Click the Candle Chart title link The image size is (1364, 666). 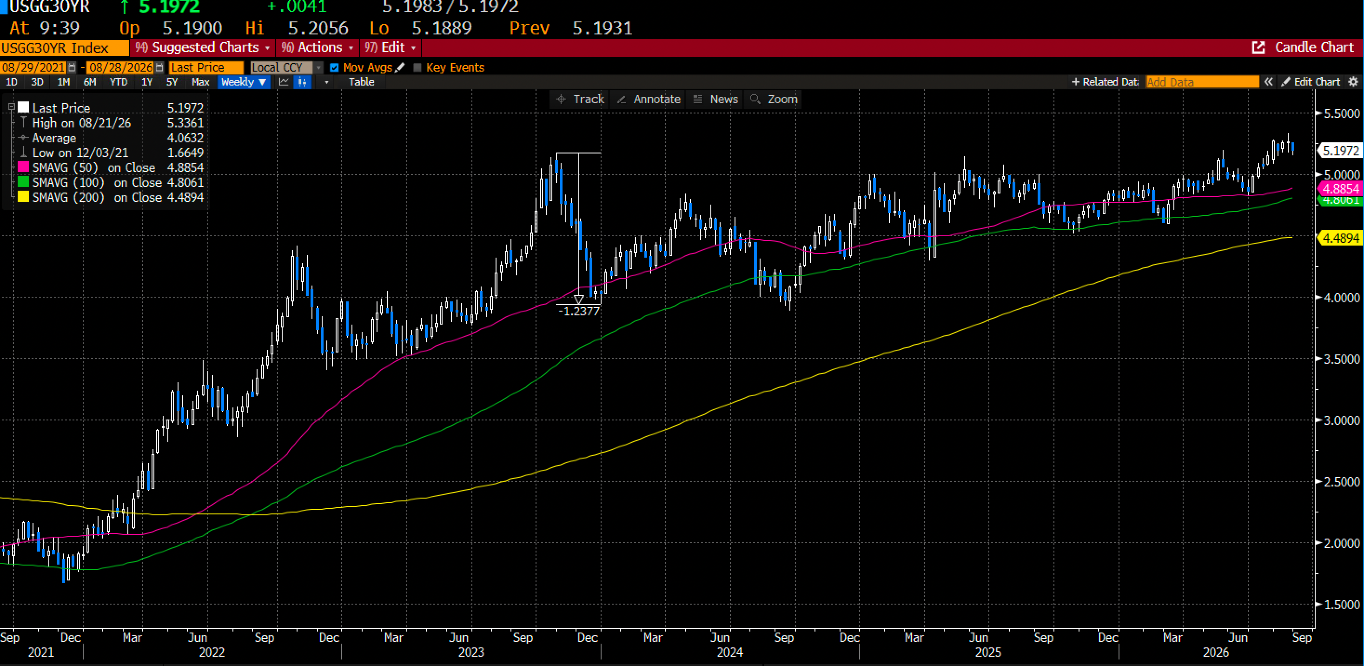tap(1314, 47)
